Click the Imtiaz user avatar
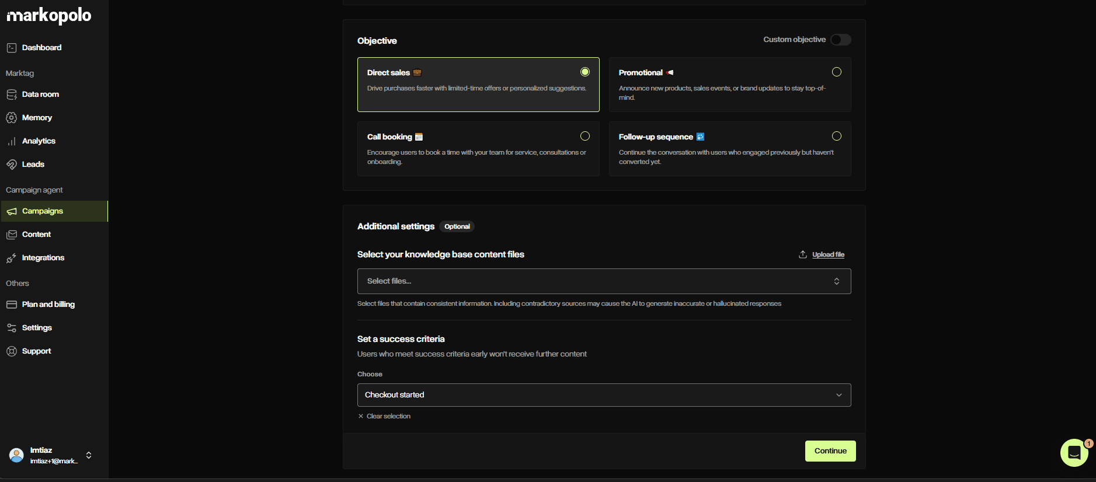This screenshot has width=1096, height=482. (x=17, y=455)
